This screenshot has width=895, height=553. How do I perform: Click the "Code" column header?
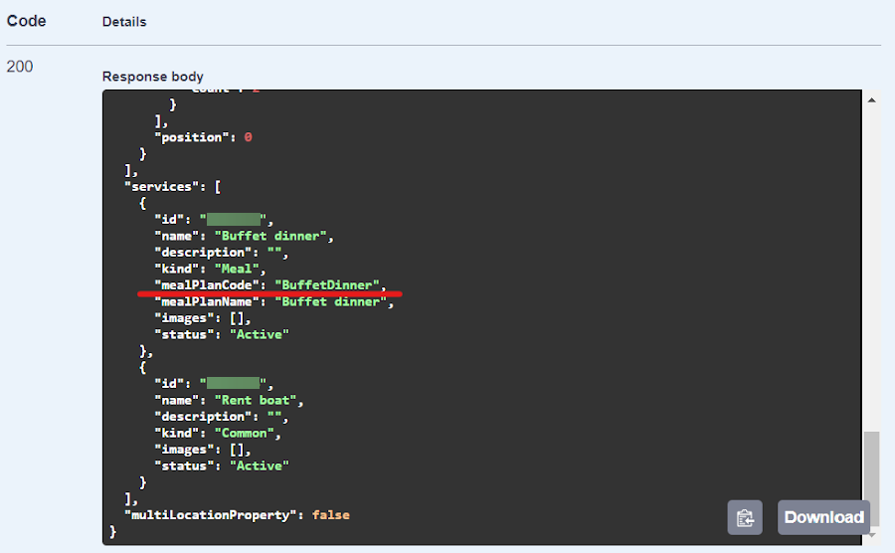point(26,21)
